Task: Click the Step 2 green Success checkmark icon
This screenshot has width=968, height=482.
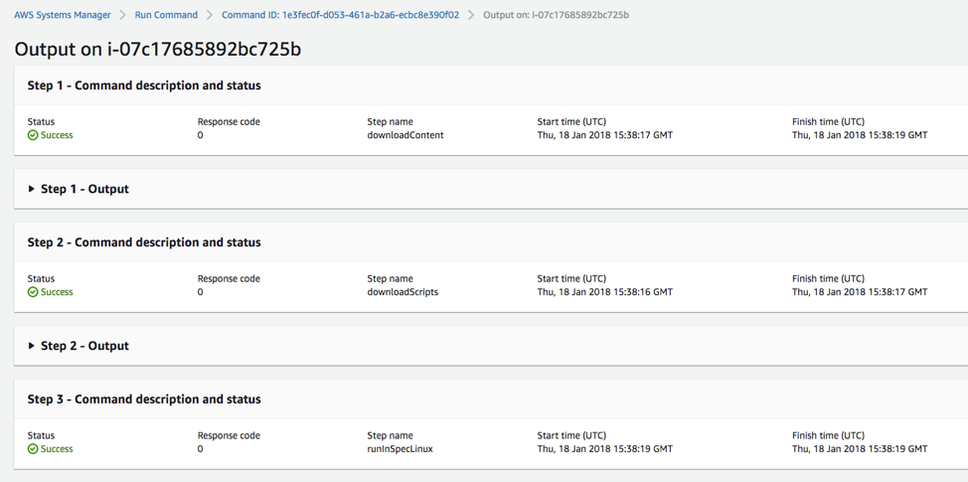Action: pyautogui.click(x=33, y=292)
